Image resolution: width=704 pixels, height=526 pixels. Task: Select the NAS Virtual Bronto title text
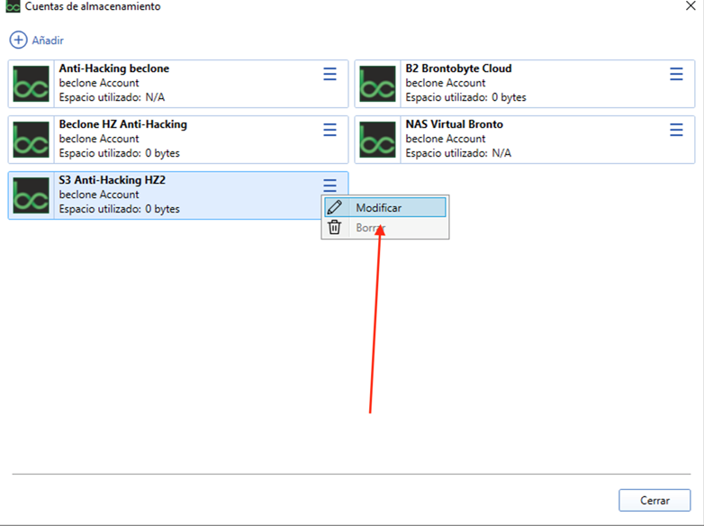[454, 124]
